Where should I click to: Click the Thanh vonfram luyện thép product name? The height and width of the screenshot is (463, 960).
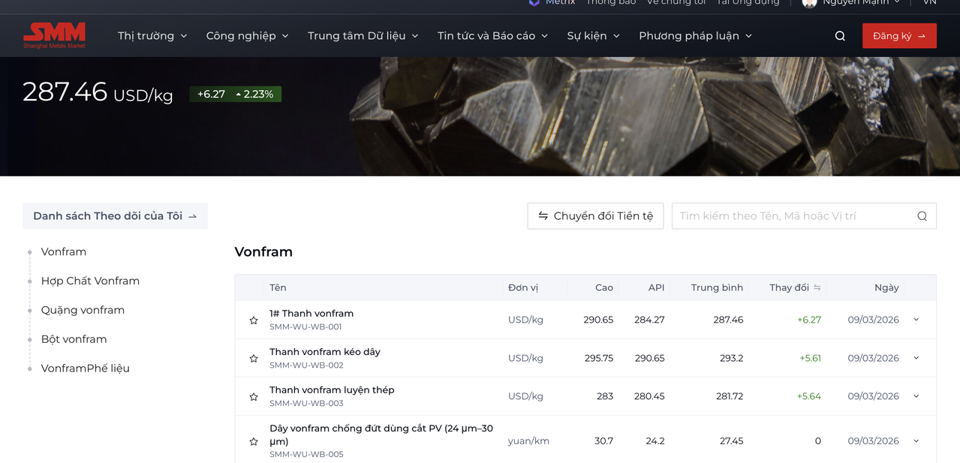pos(332,390)
